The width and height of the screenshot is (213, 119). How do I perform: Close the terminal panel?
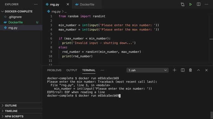click(x=206, y=70)
